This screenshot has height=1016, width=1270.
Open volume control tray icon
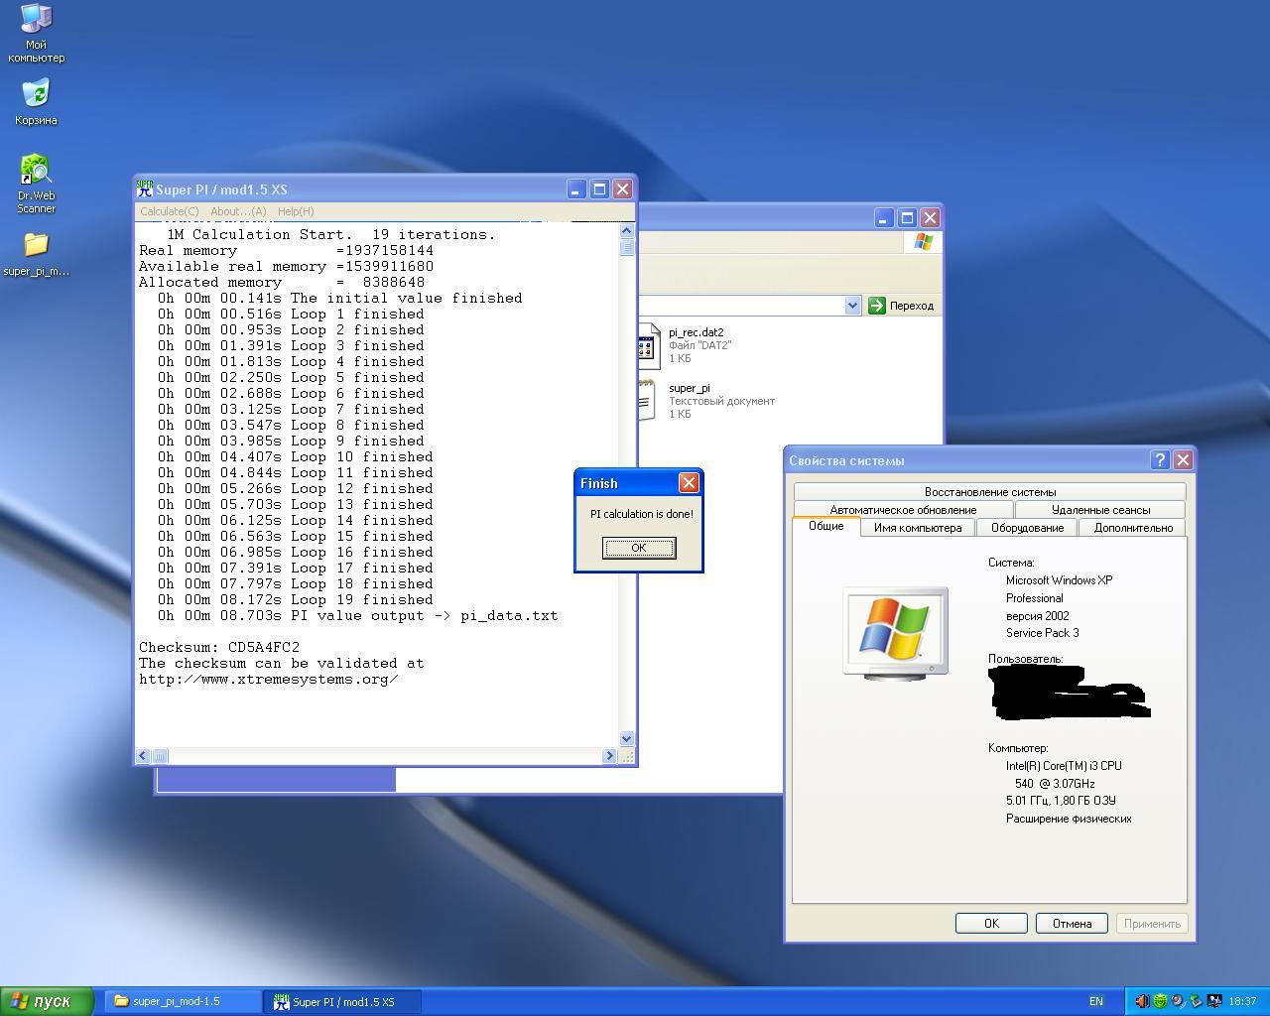1142,1001
